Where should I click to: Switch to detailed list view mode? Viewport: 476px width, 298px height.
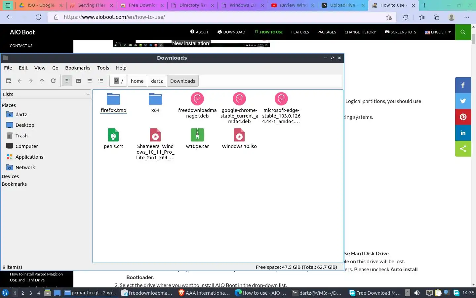tap(101, 81)
